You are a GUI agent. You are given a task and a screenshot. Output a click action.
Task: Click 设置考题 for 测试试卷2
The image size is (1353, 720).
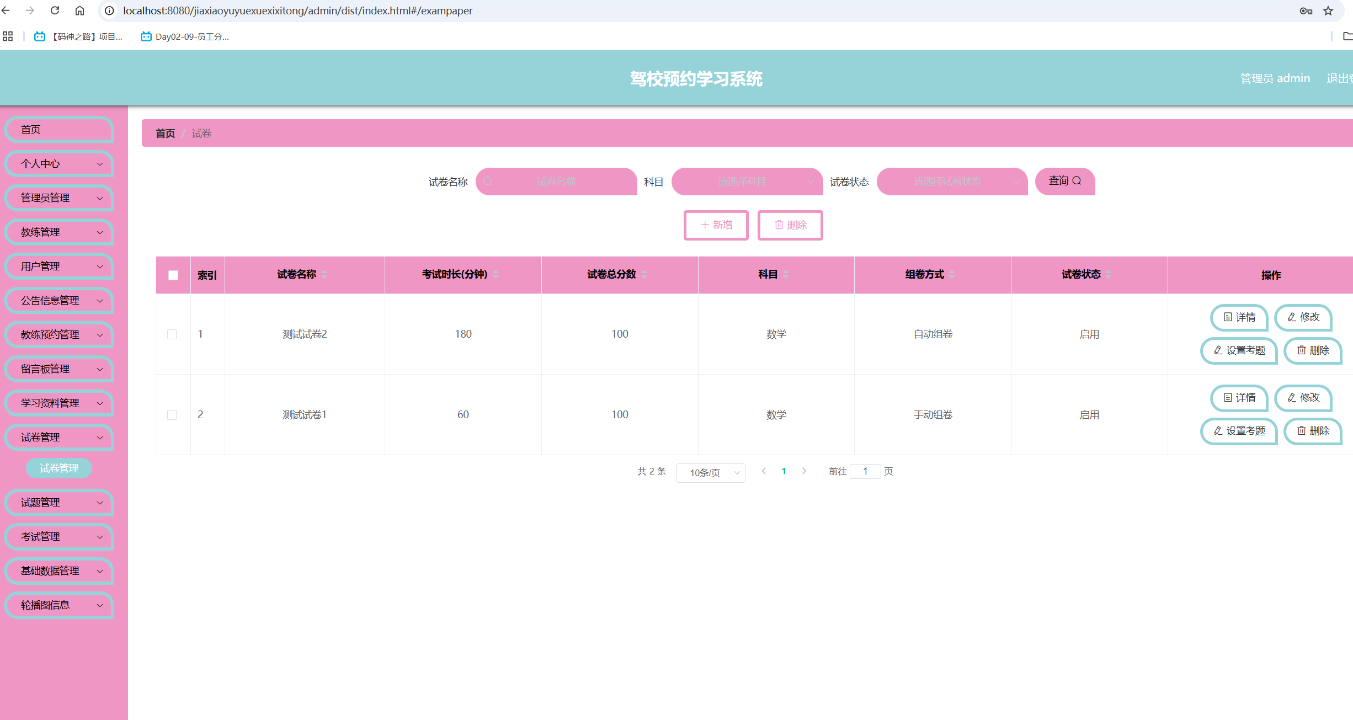(1239, 350)
